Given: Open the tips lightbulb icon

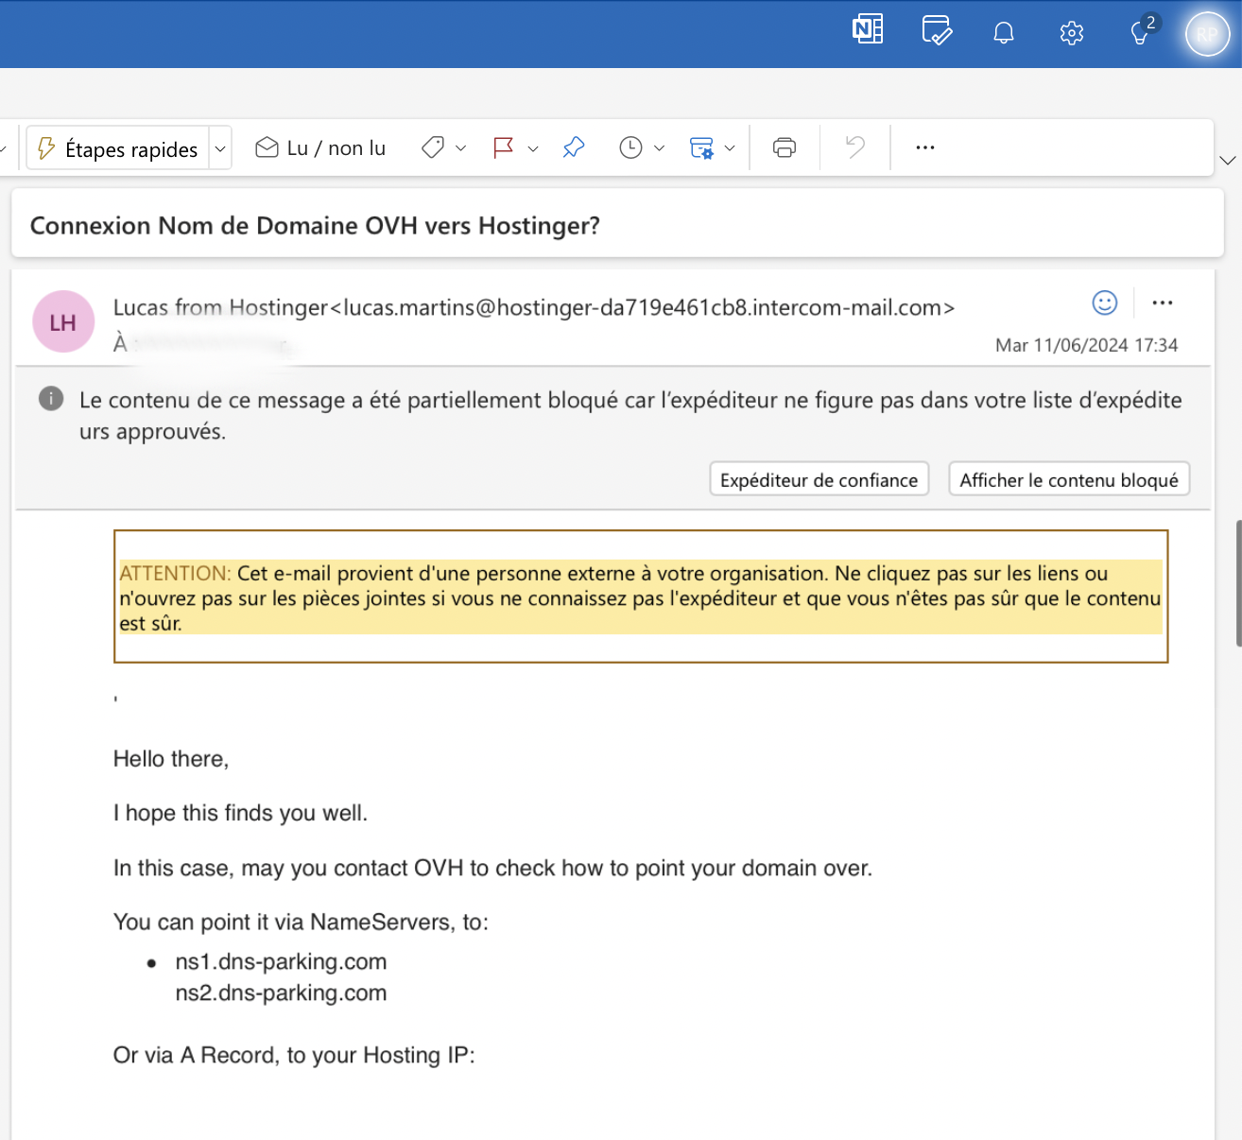Looking at the screenshot, I should [1141, 33].
